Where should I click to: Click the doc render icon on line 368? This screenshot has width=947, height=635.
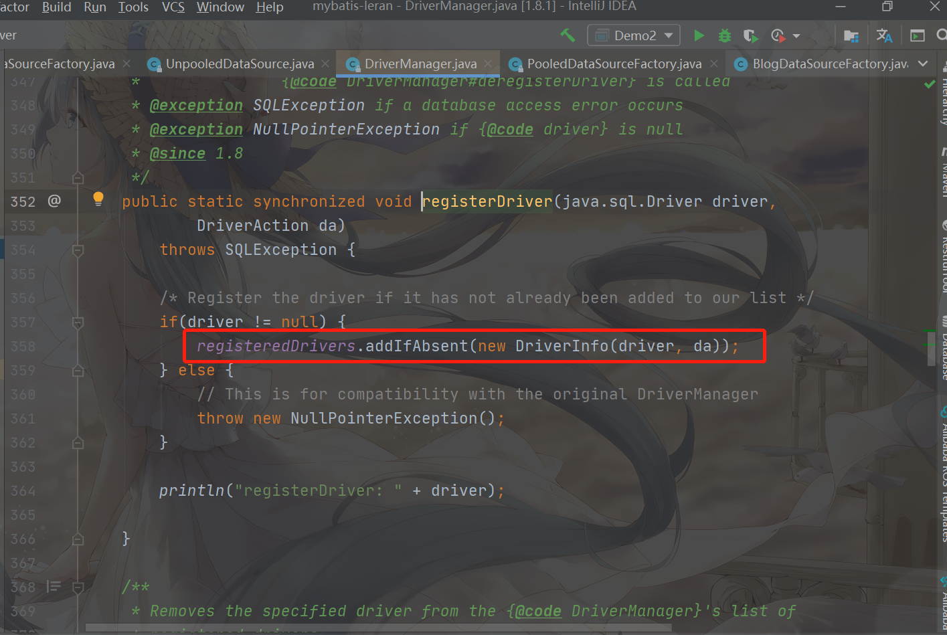pyautogui.click(x=54, y=587)
